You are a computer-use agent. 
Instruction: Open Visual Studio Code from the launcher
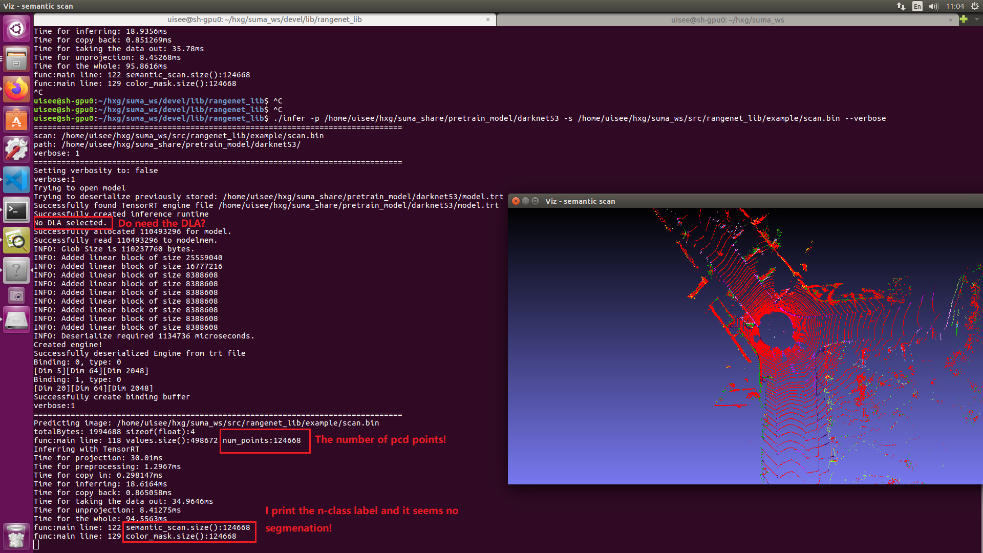(17, 180)
